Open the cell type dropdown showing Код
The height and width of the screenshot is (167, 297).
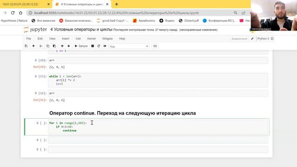(x=129, y=46)
